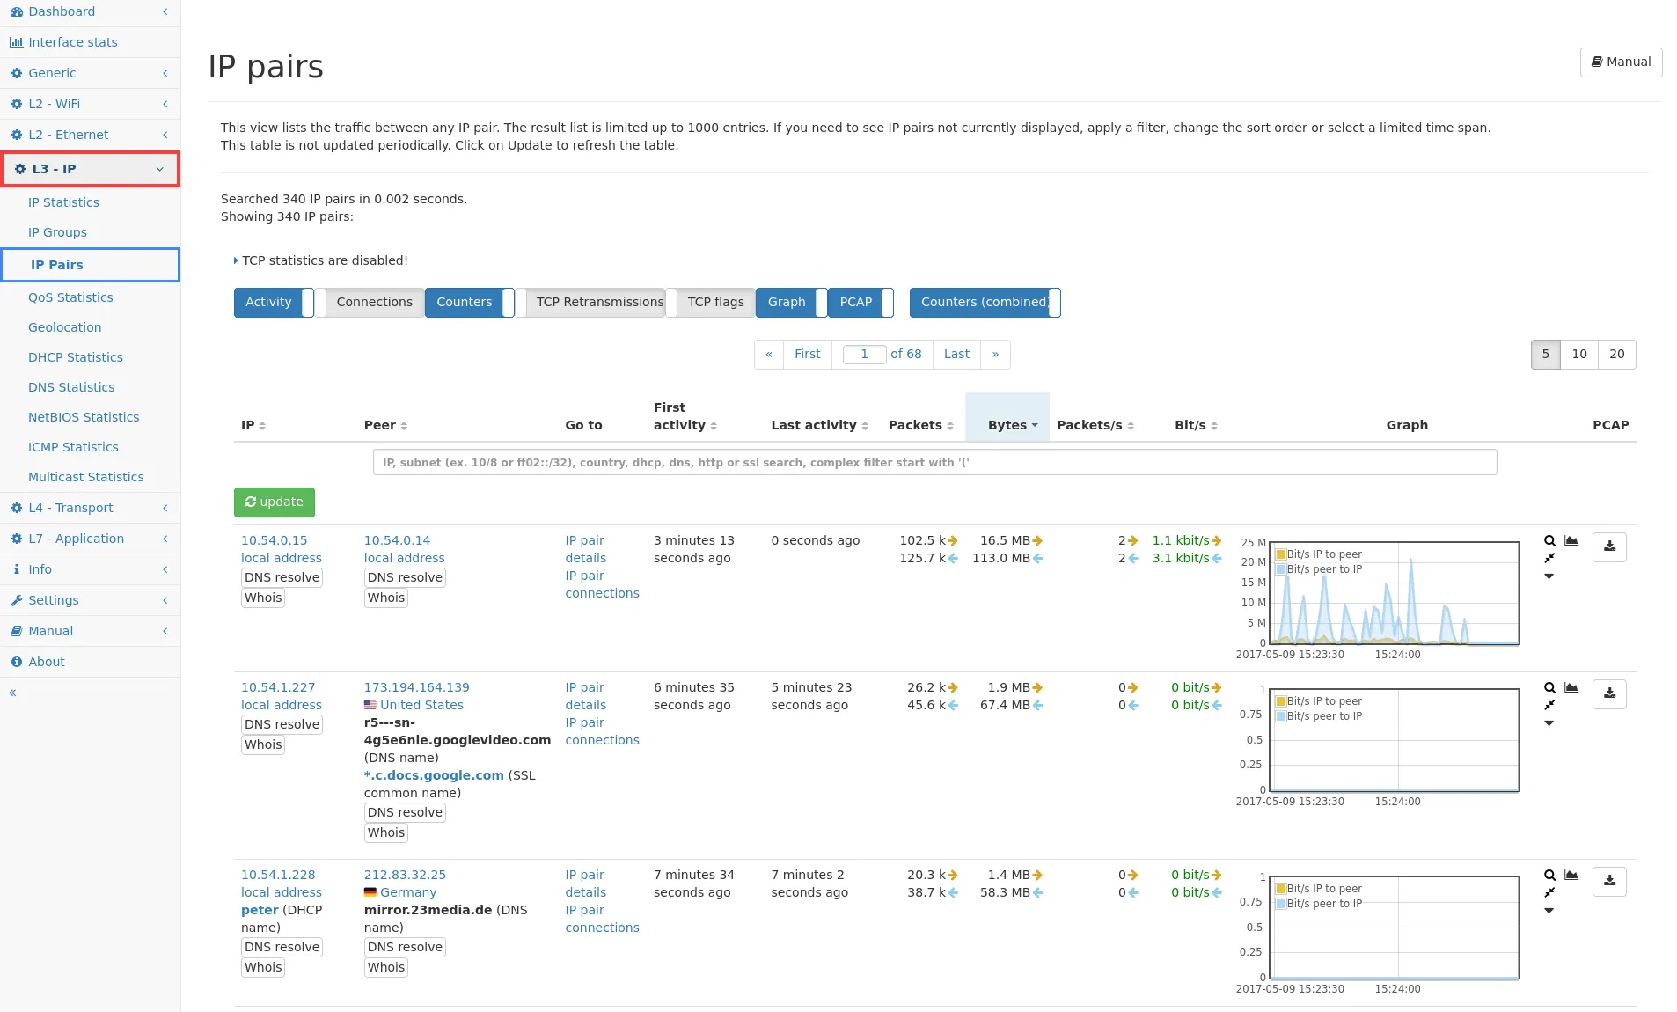Collapse the sidebar with the double-chevron icon
Screen dimensions: 1677x1012
tap(13, 693)
